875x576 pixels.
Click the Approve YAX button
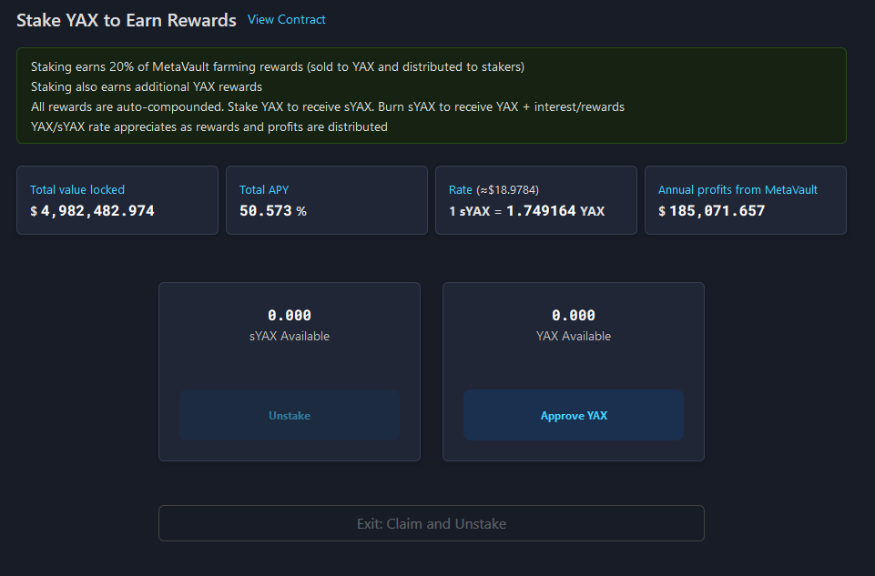(574, 416)
